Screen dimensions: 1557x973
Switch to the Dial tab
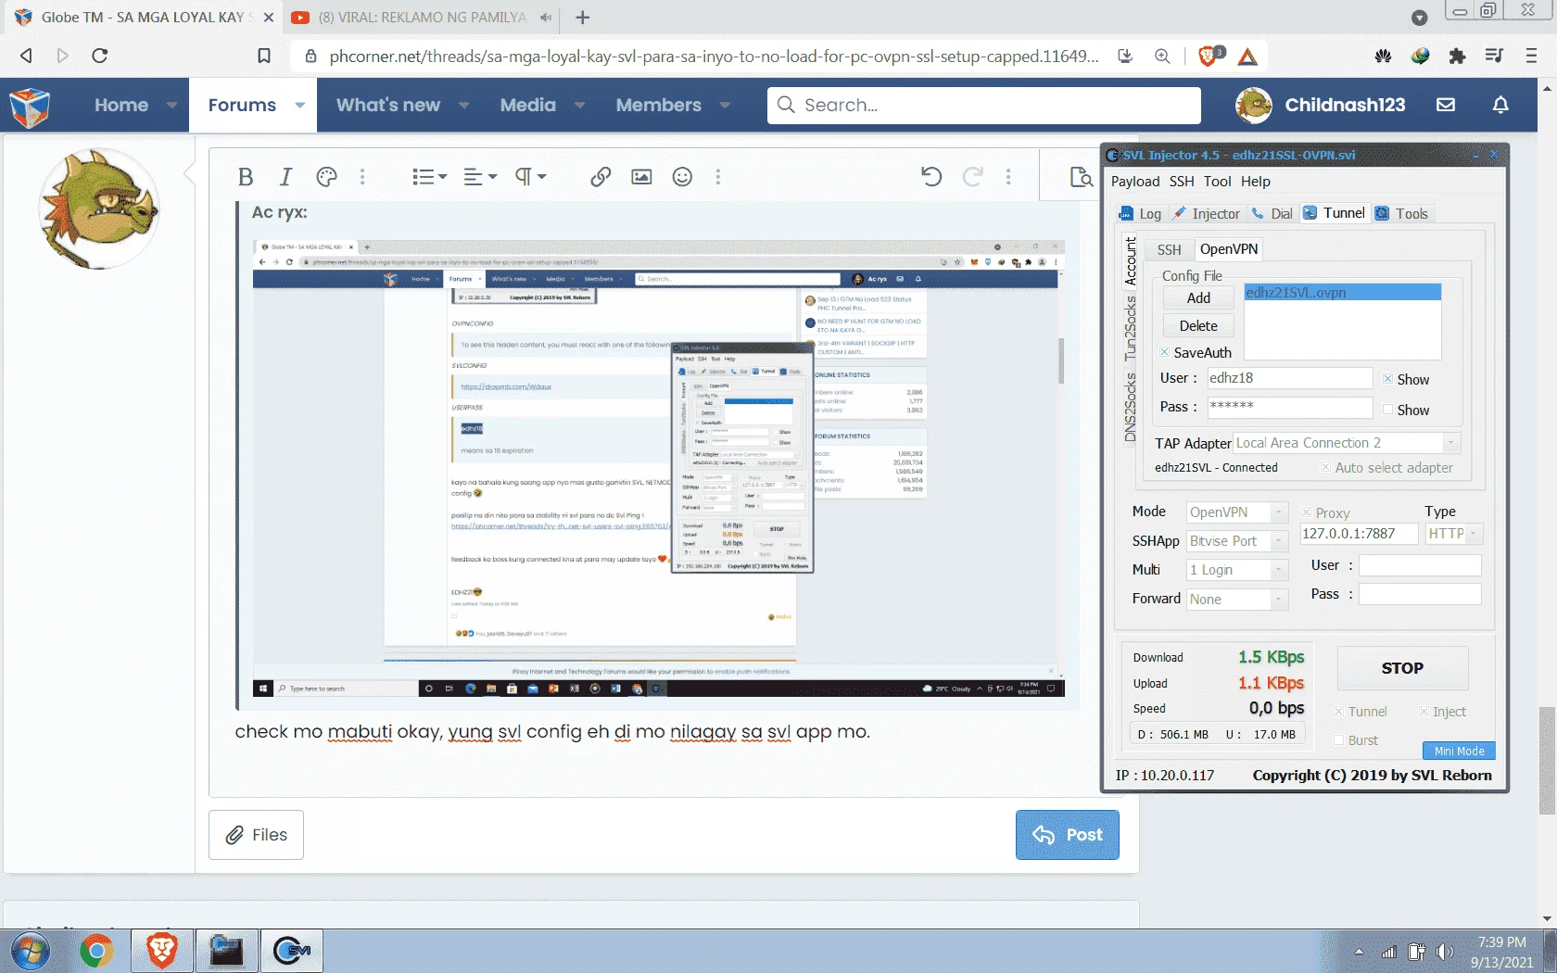click(1272, 214)
